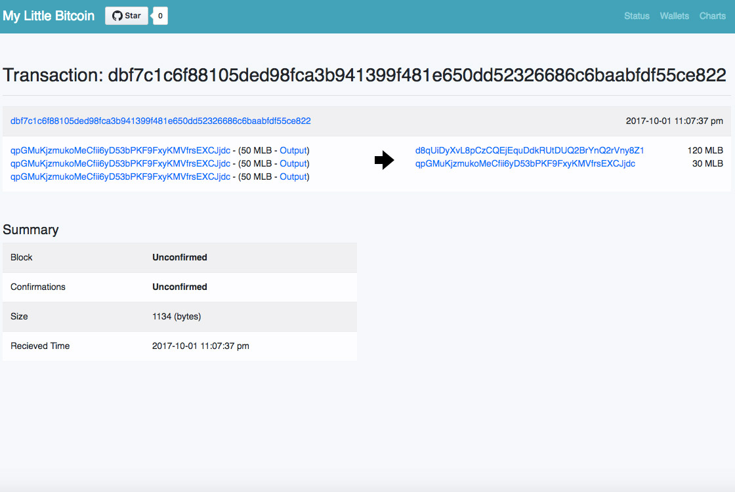
Task: Open the transaction hash link in the gray row
Action: [160, 121]
